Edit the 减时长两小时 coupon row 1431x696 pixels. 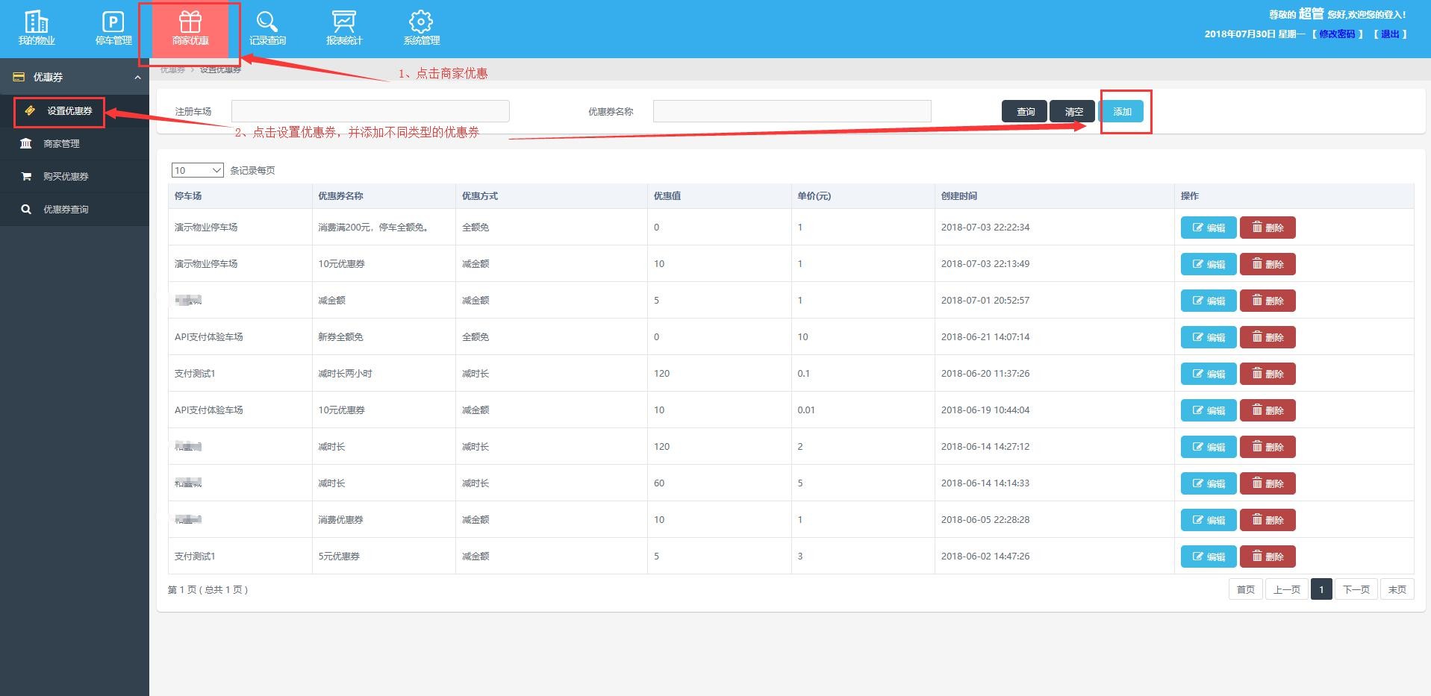click(x=1209, y=374)
